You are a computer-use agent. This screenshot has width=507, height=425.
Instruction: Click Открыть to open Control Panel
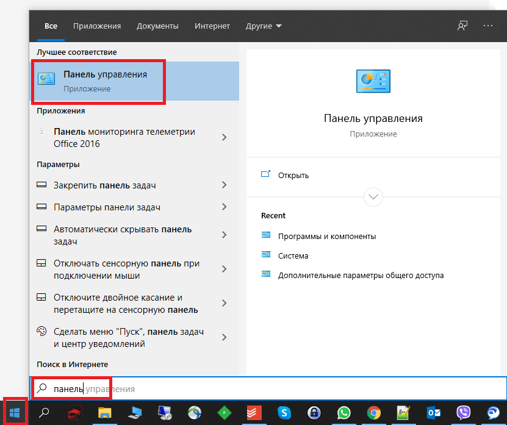293,175
